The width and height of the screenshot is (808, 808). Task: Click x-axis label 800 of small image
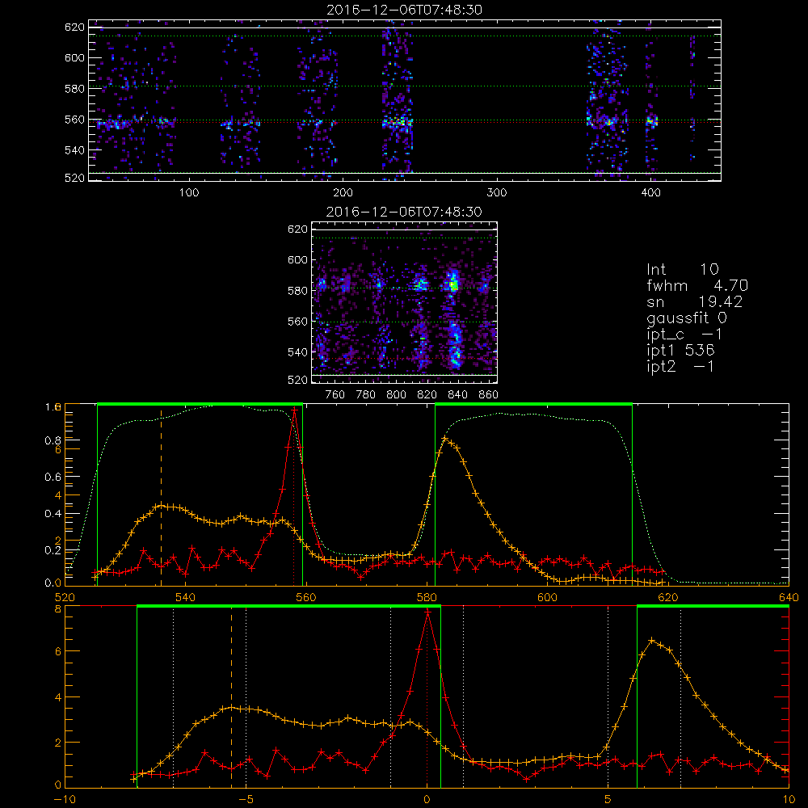(x=396, y=395)
